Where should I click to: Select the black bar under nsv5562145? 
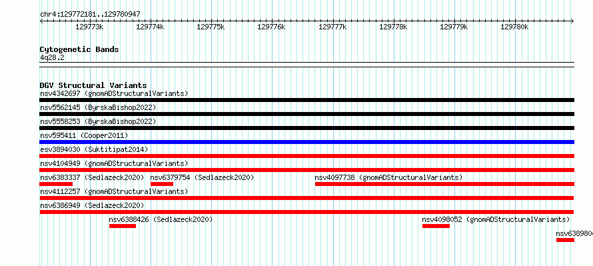point(306,114)
